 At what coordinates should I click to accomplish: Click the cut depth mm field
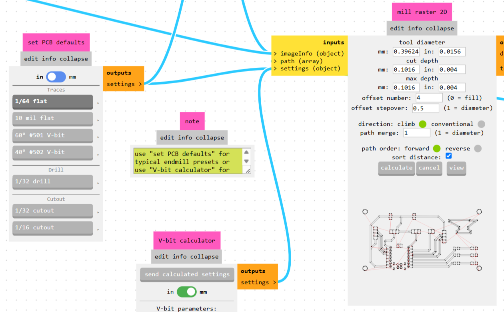(406, 70)
